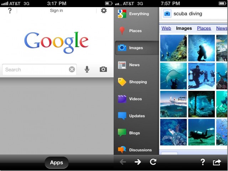Click the Updates speech bubble icon
The height and width of the screenshot is (171, 228).
[122, 116]
